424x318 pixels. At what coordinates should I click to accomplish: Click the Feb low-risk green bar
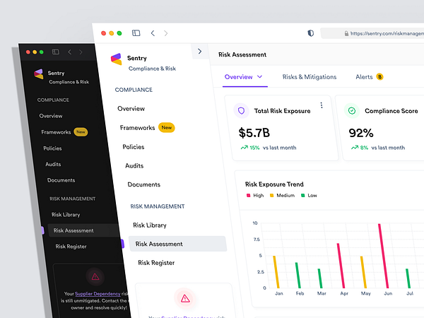[x=298, y=276]
